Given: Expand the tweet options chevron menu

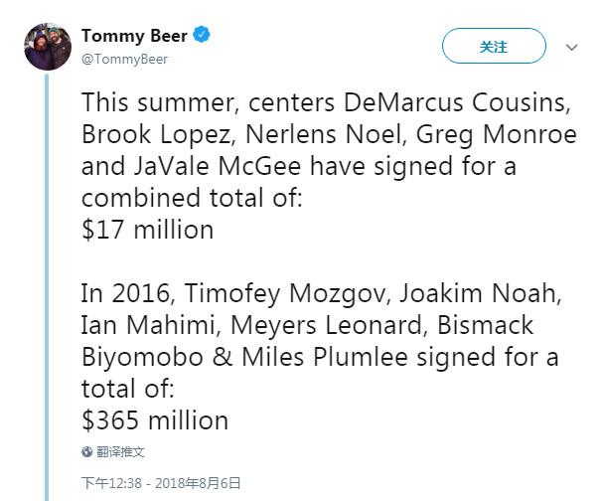Looking at the screenshot, I should pyautogui.click(x=572, y=47).
